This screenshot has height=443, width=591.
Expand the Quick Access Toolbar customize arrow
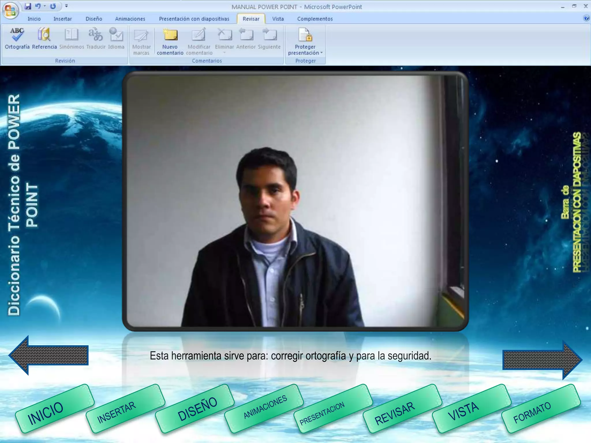67,6
